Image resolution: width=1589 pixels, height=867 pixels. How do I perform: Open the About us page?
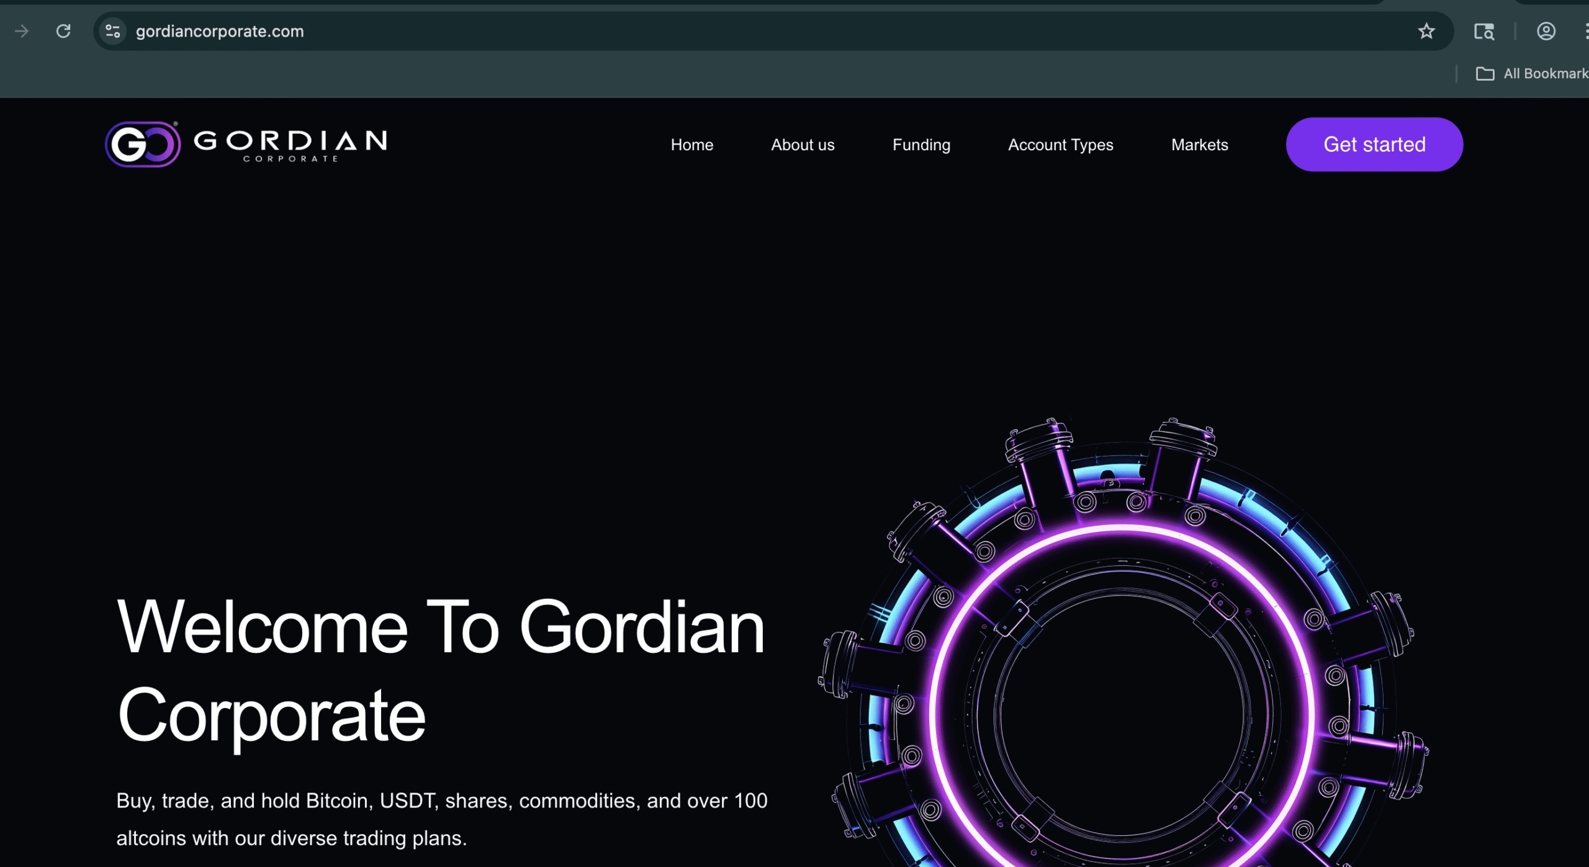tap(803, 145)
